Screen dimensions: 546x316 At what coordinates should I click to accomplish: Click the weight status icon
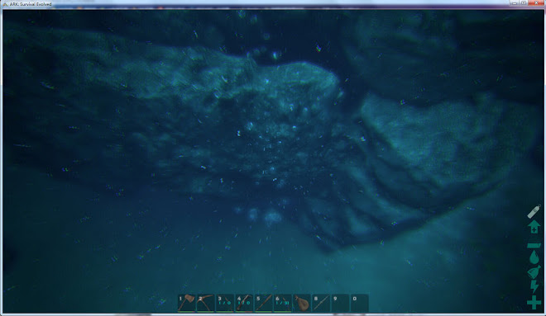click(x=534, y=246)
